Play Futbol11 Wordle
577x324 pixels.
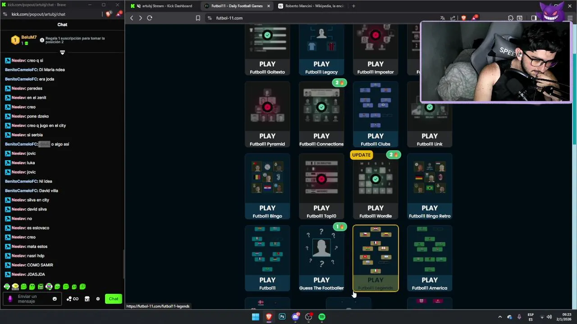tap(376, 186)
